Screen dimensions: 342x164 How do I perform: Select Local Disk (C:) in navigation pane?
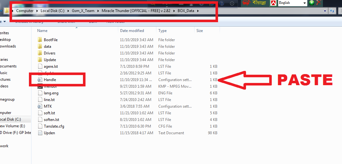coord(10,119)
